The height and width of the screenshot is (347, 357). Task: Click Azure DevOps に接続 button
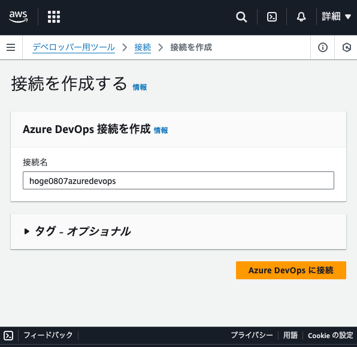tap(291, 270)
